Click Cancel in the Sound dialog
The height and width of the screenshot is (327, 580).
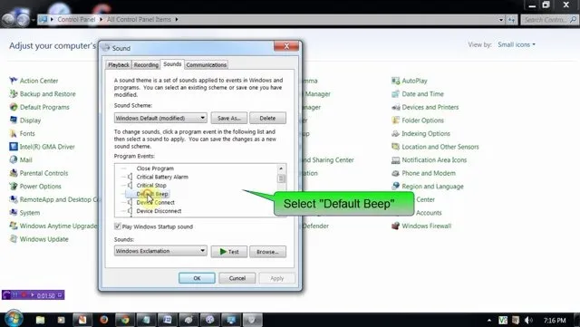(x=237, y=278)
